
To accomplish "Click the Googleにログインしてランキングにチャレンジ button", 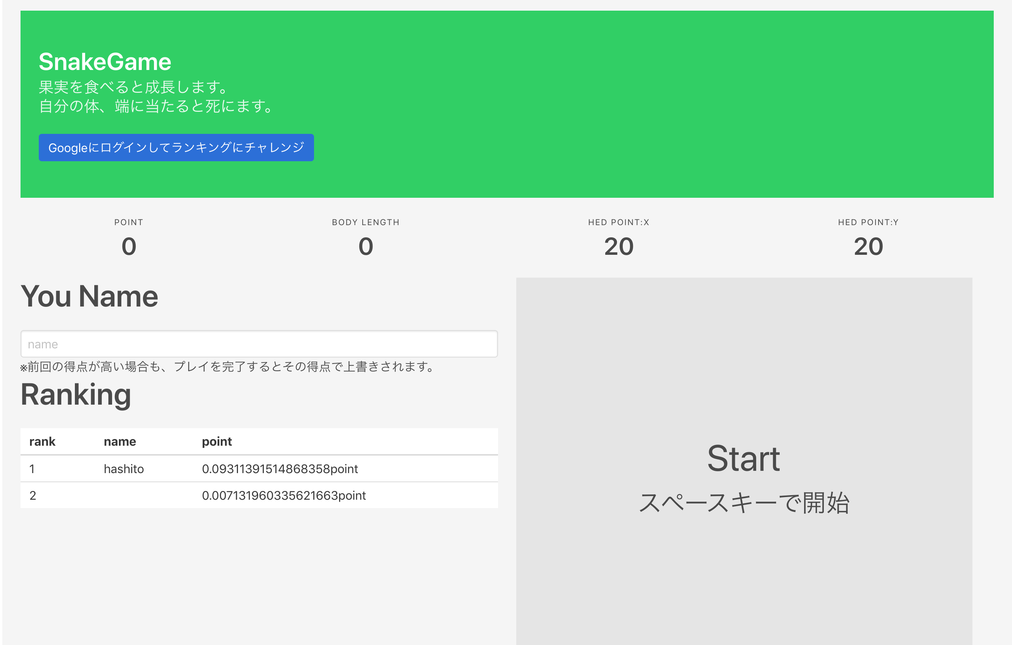I will (176, 148).
